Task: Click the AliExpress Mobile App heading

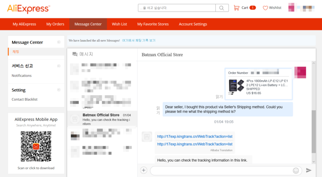Action: tap(36, 119)
